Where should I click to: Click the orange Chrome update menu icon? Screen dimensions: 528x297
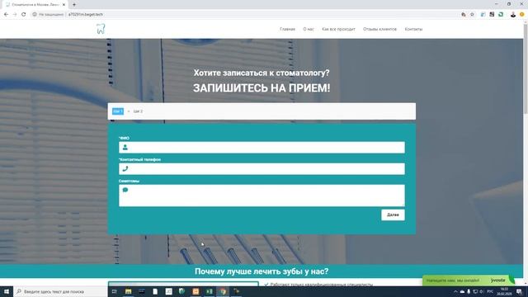pos(522,15)
